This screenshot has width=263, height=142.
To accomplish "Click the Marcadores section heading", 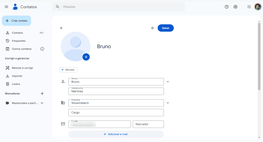I will (x=12, y=93).
